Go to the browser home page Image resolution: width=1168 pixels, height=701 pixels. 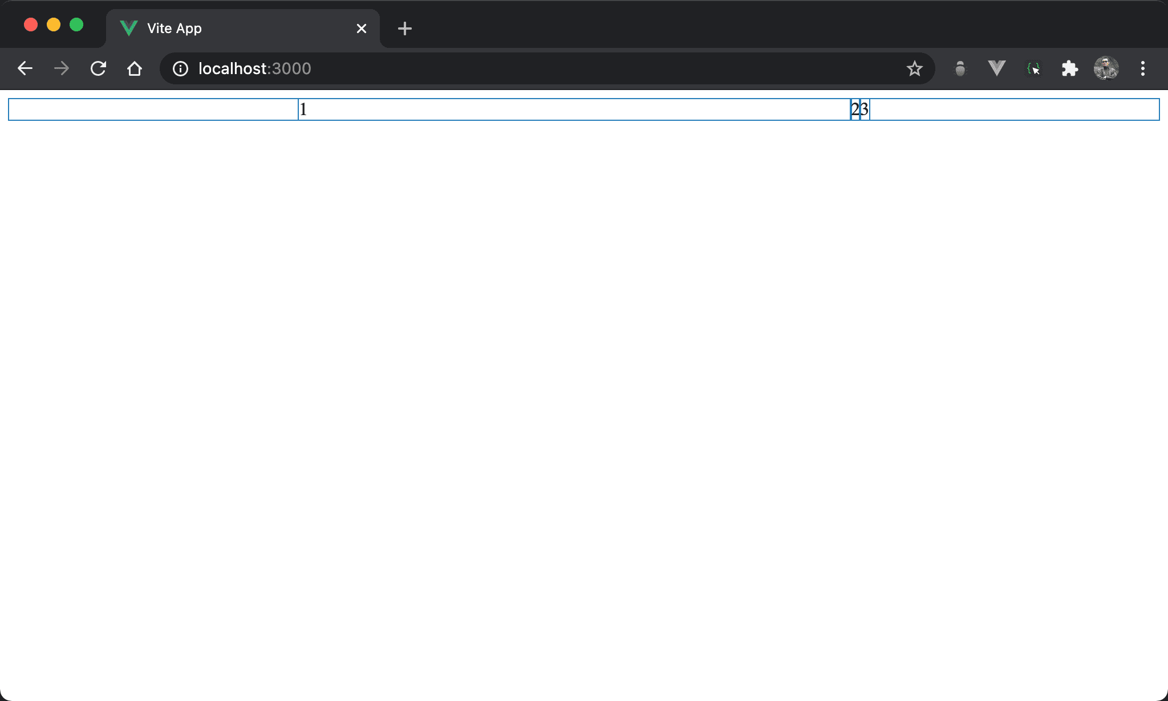click(135, 68)
